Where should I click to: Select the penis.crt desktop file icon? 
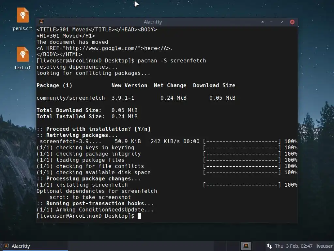23,15
